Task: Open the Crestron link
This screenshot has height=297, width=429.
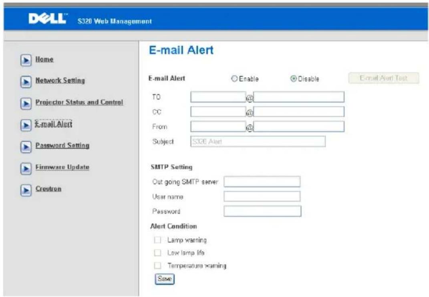Action: tap(48, 189)
